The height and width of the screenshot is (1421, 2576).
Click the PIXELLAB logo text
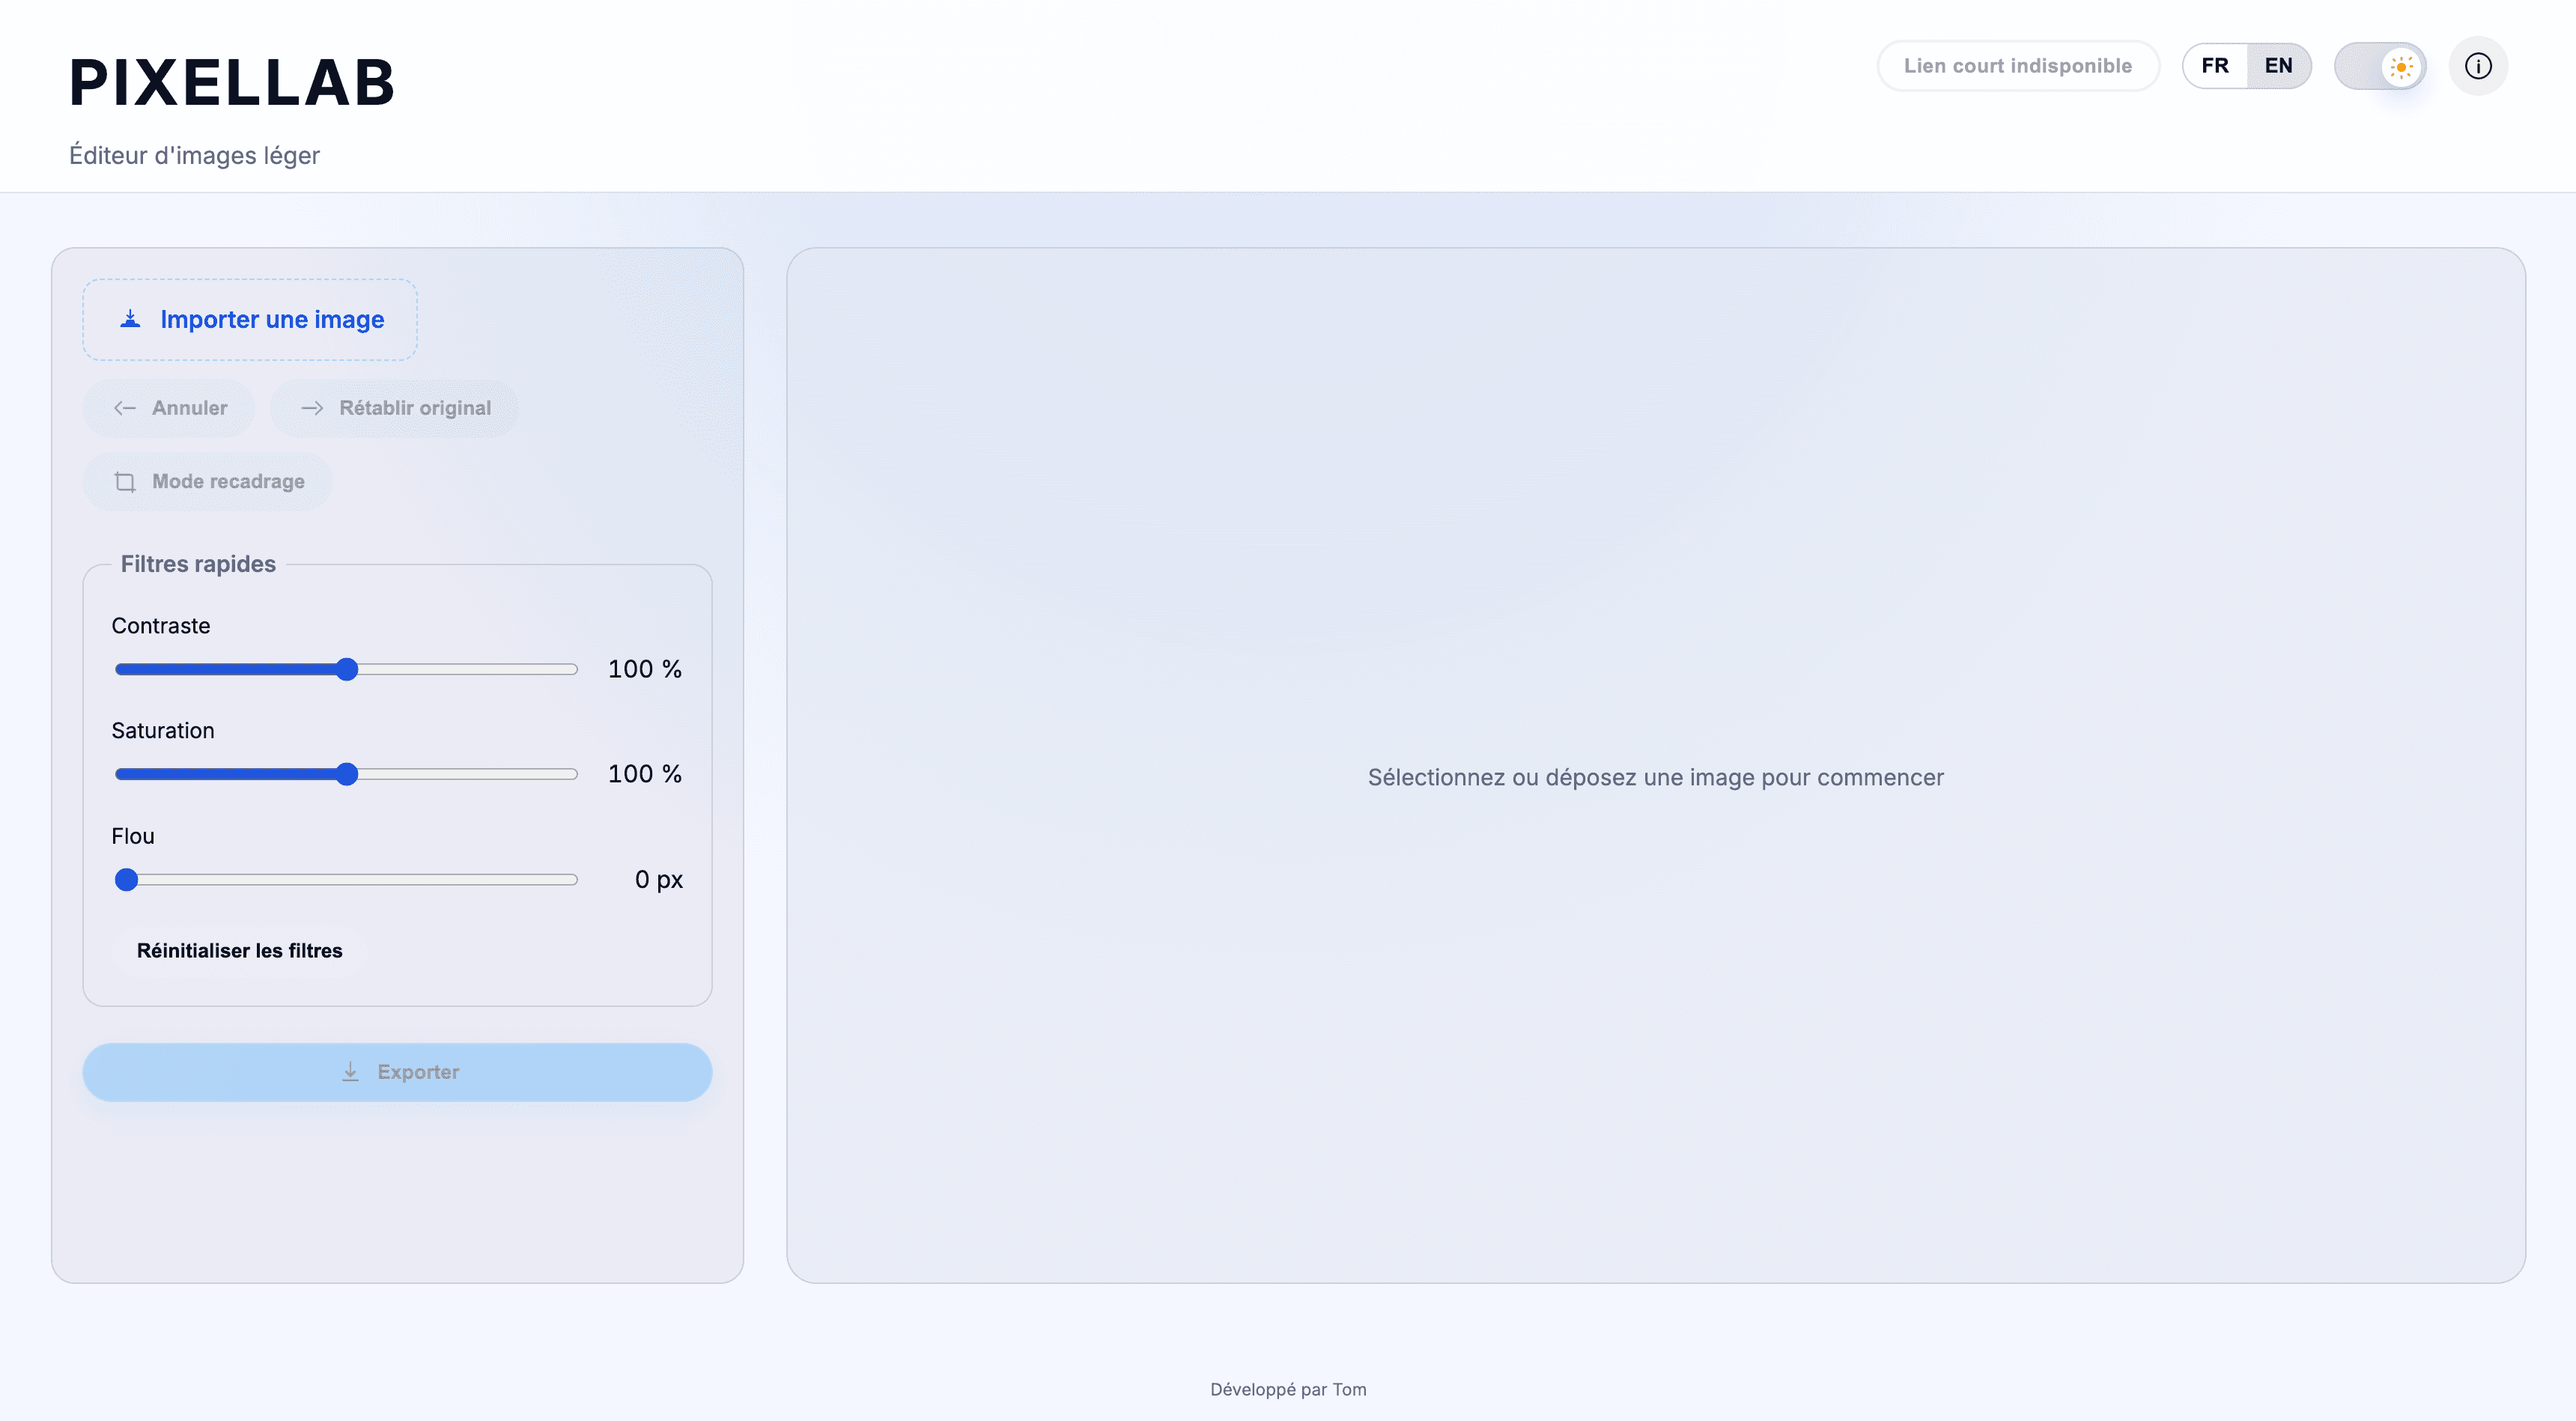coord(230,83)
